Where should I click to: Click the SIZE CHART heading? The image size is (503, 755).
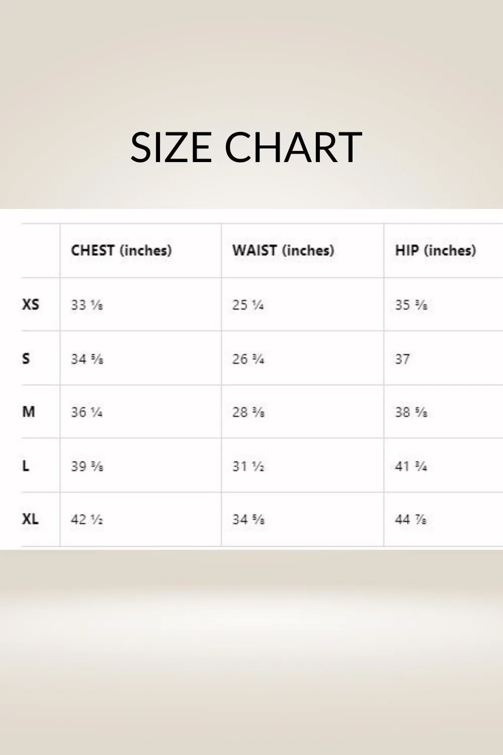[x=246, y=146]
